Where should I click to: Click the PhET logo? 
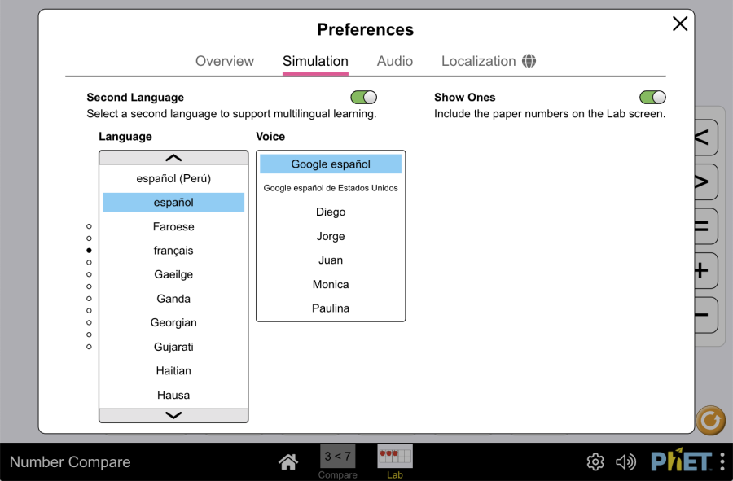coord(681,461)
